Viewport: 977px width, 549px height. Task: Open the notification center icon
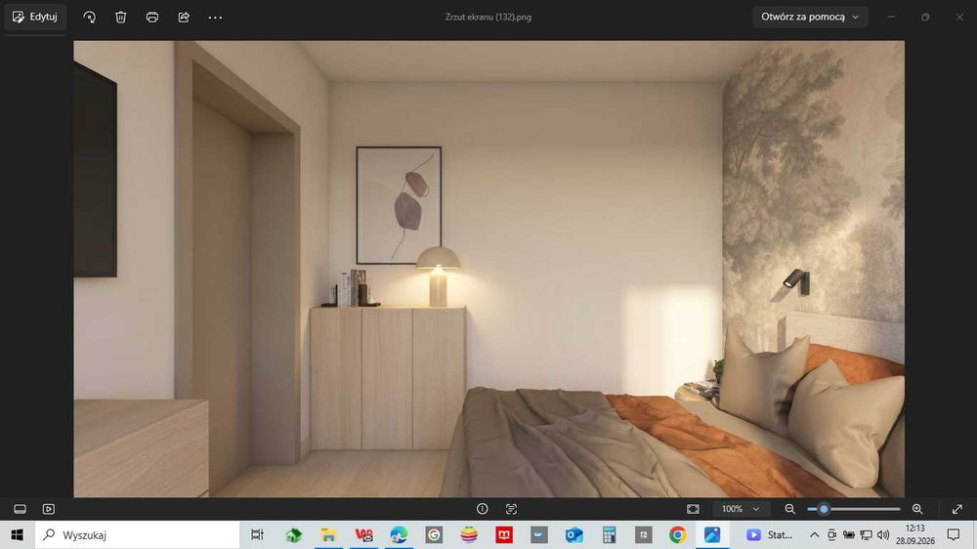coord(954,534)
